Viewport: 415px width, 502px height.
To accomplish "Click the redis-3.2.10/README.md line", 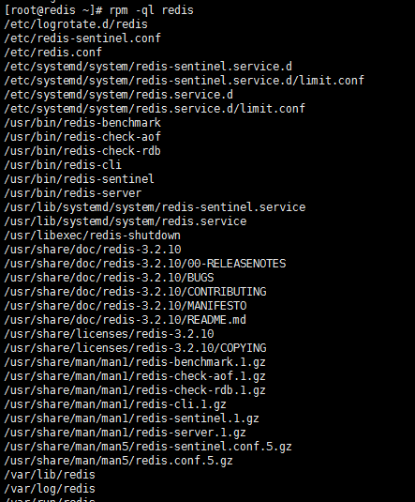I will click(x=126, y=320).
